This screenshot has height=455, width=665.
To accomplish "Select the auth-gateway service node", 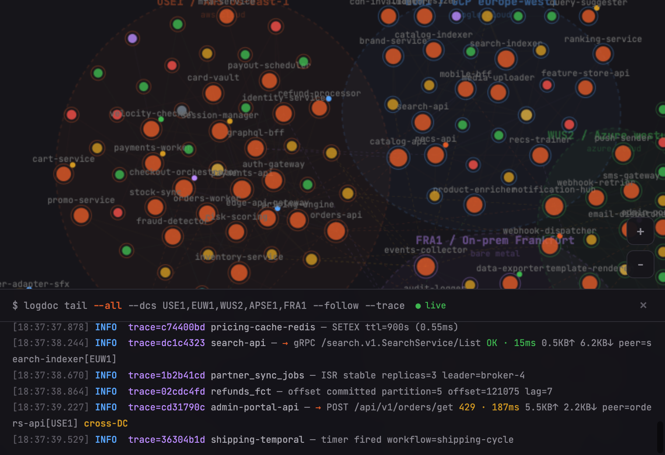I will click(273, 180).
